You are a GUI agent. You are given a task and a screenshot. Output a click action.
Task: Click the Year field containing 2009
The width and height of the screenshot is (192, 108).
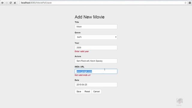pos(96,47)
